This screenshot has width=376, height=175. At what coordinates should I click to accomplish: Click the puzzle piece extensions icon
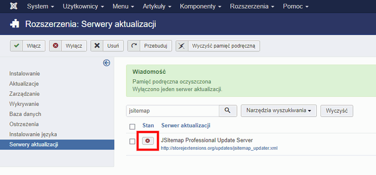point(14,24)
